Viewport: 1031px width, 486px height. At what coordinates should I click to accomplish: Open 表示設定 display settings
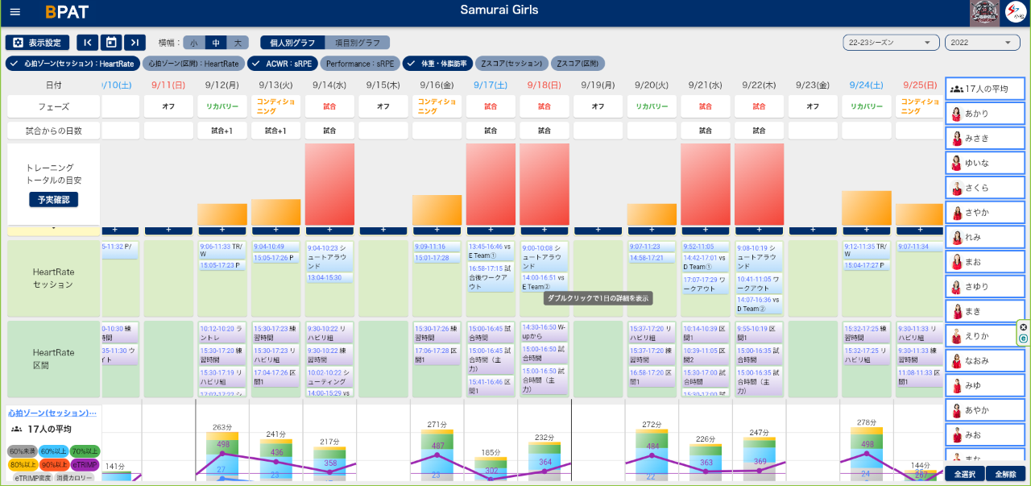point(37,43)
